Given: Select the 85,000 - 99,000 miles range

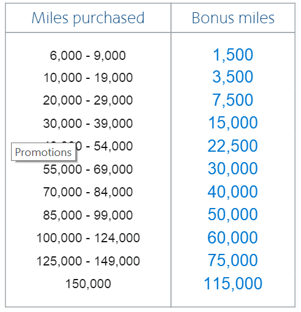Looking at the screenshot, I should click(88, 215).
